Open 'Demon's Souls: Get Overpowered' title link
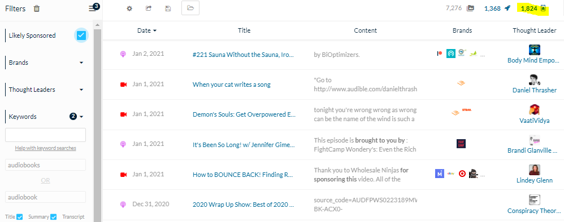 tap(244, 115)
